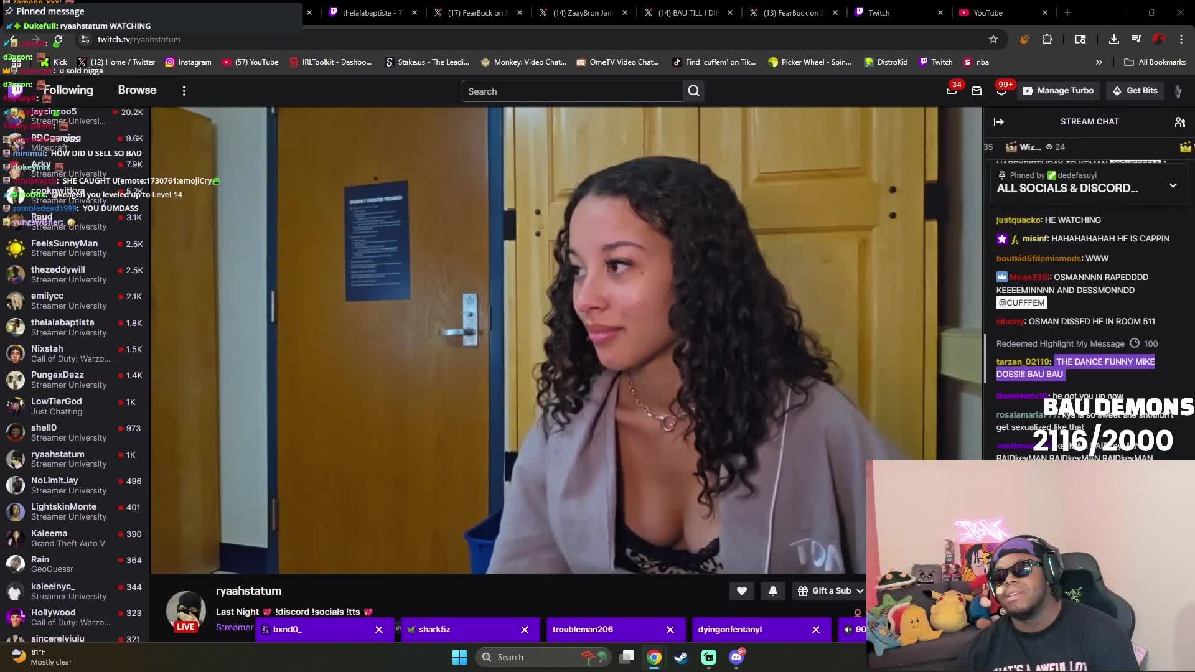
Task: Open FeelsSunnyMan channel in sidebar
Action: click(x=75, y=248)
